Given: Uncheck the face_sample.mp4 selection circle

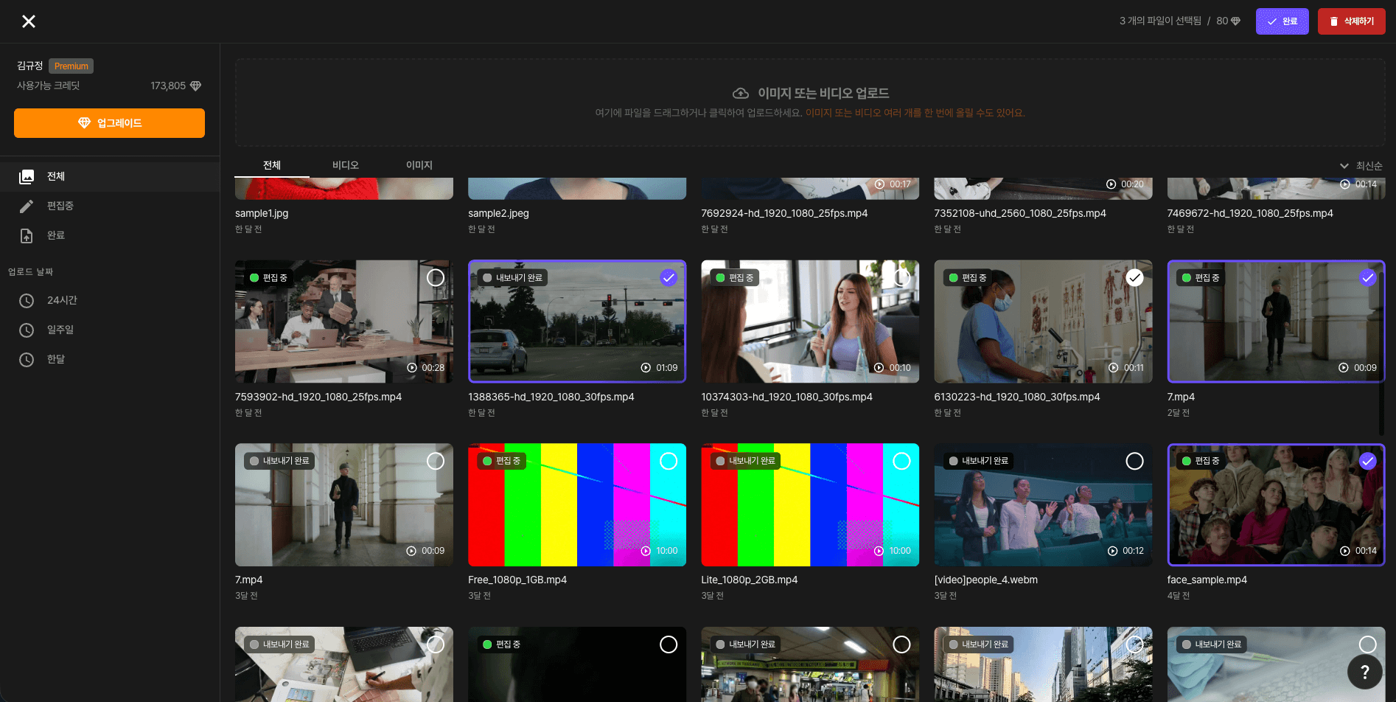Looking at the screenshot, I should click(x=1367, y=462).
